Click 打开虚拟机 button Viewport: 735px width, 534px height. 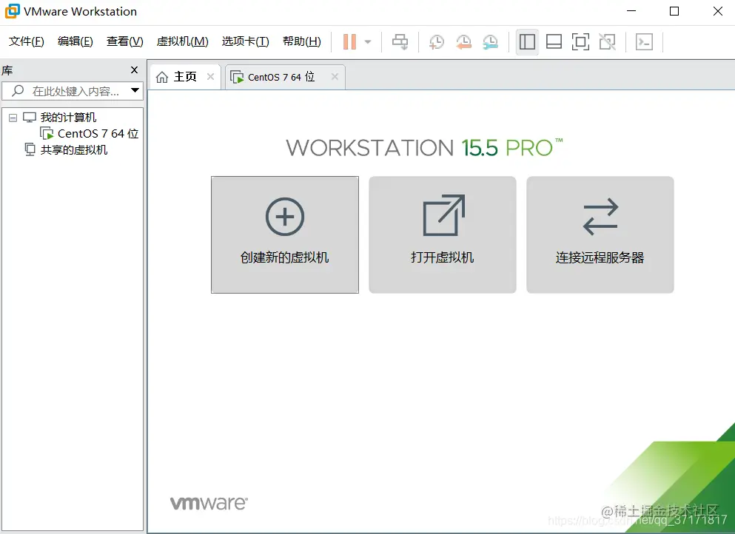click(x=443, y=234)
